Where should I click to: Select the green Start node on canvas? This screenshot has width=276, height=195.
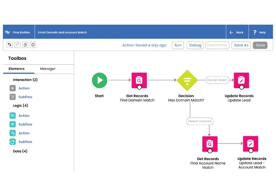pos(99,80)
